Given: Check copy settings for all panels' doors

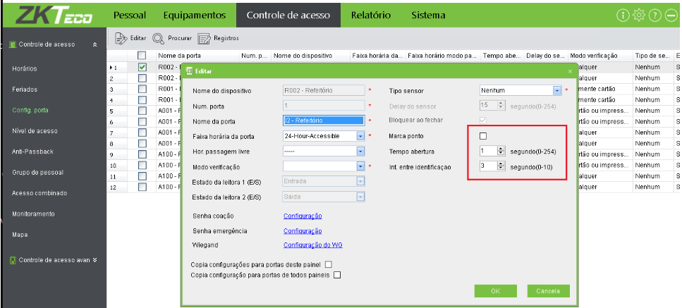Looking at the screenshot, I should click(336, 275).
